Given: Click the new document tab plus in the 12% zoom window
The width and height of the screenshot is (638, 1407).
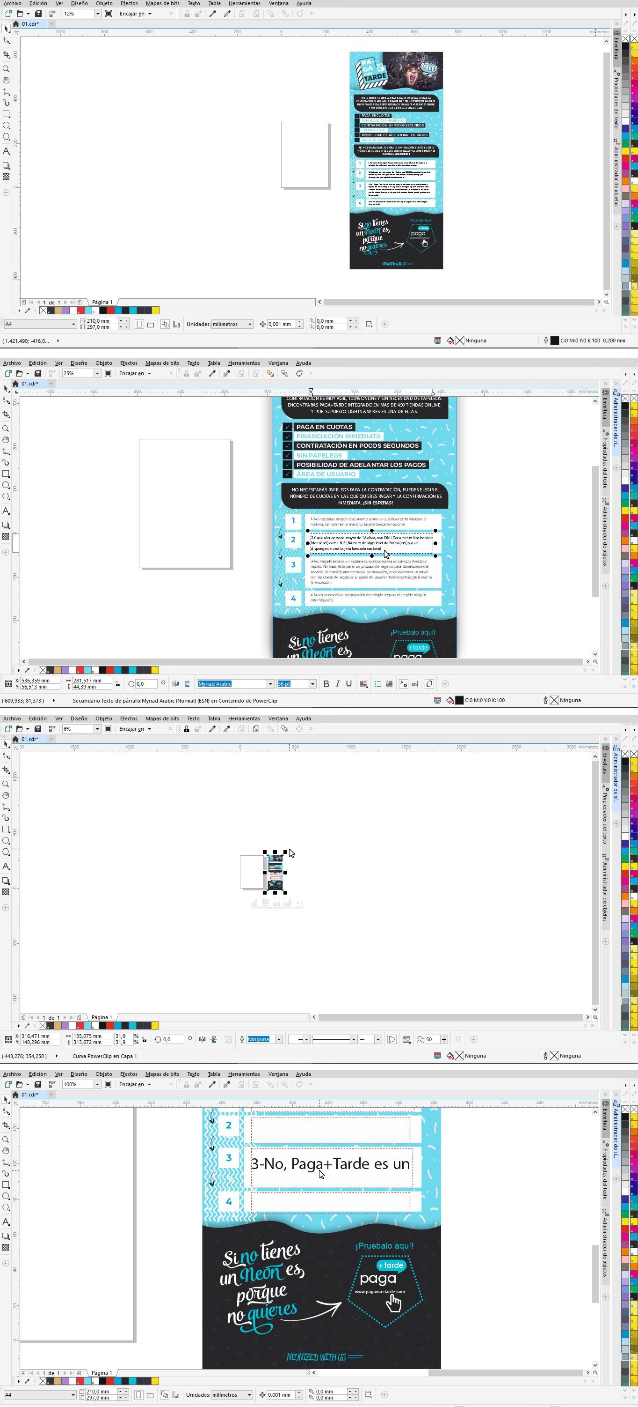Looking at the screenshot, I should 52,24.
